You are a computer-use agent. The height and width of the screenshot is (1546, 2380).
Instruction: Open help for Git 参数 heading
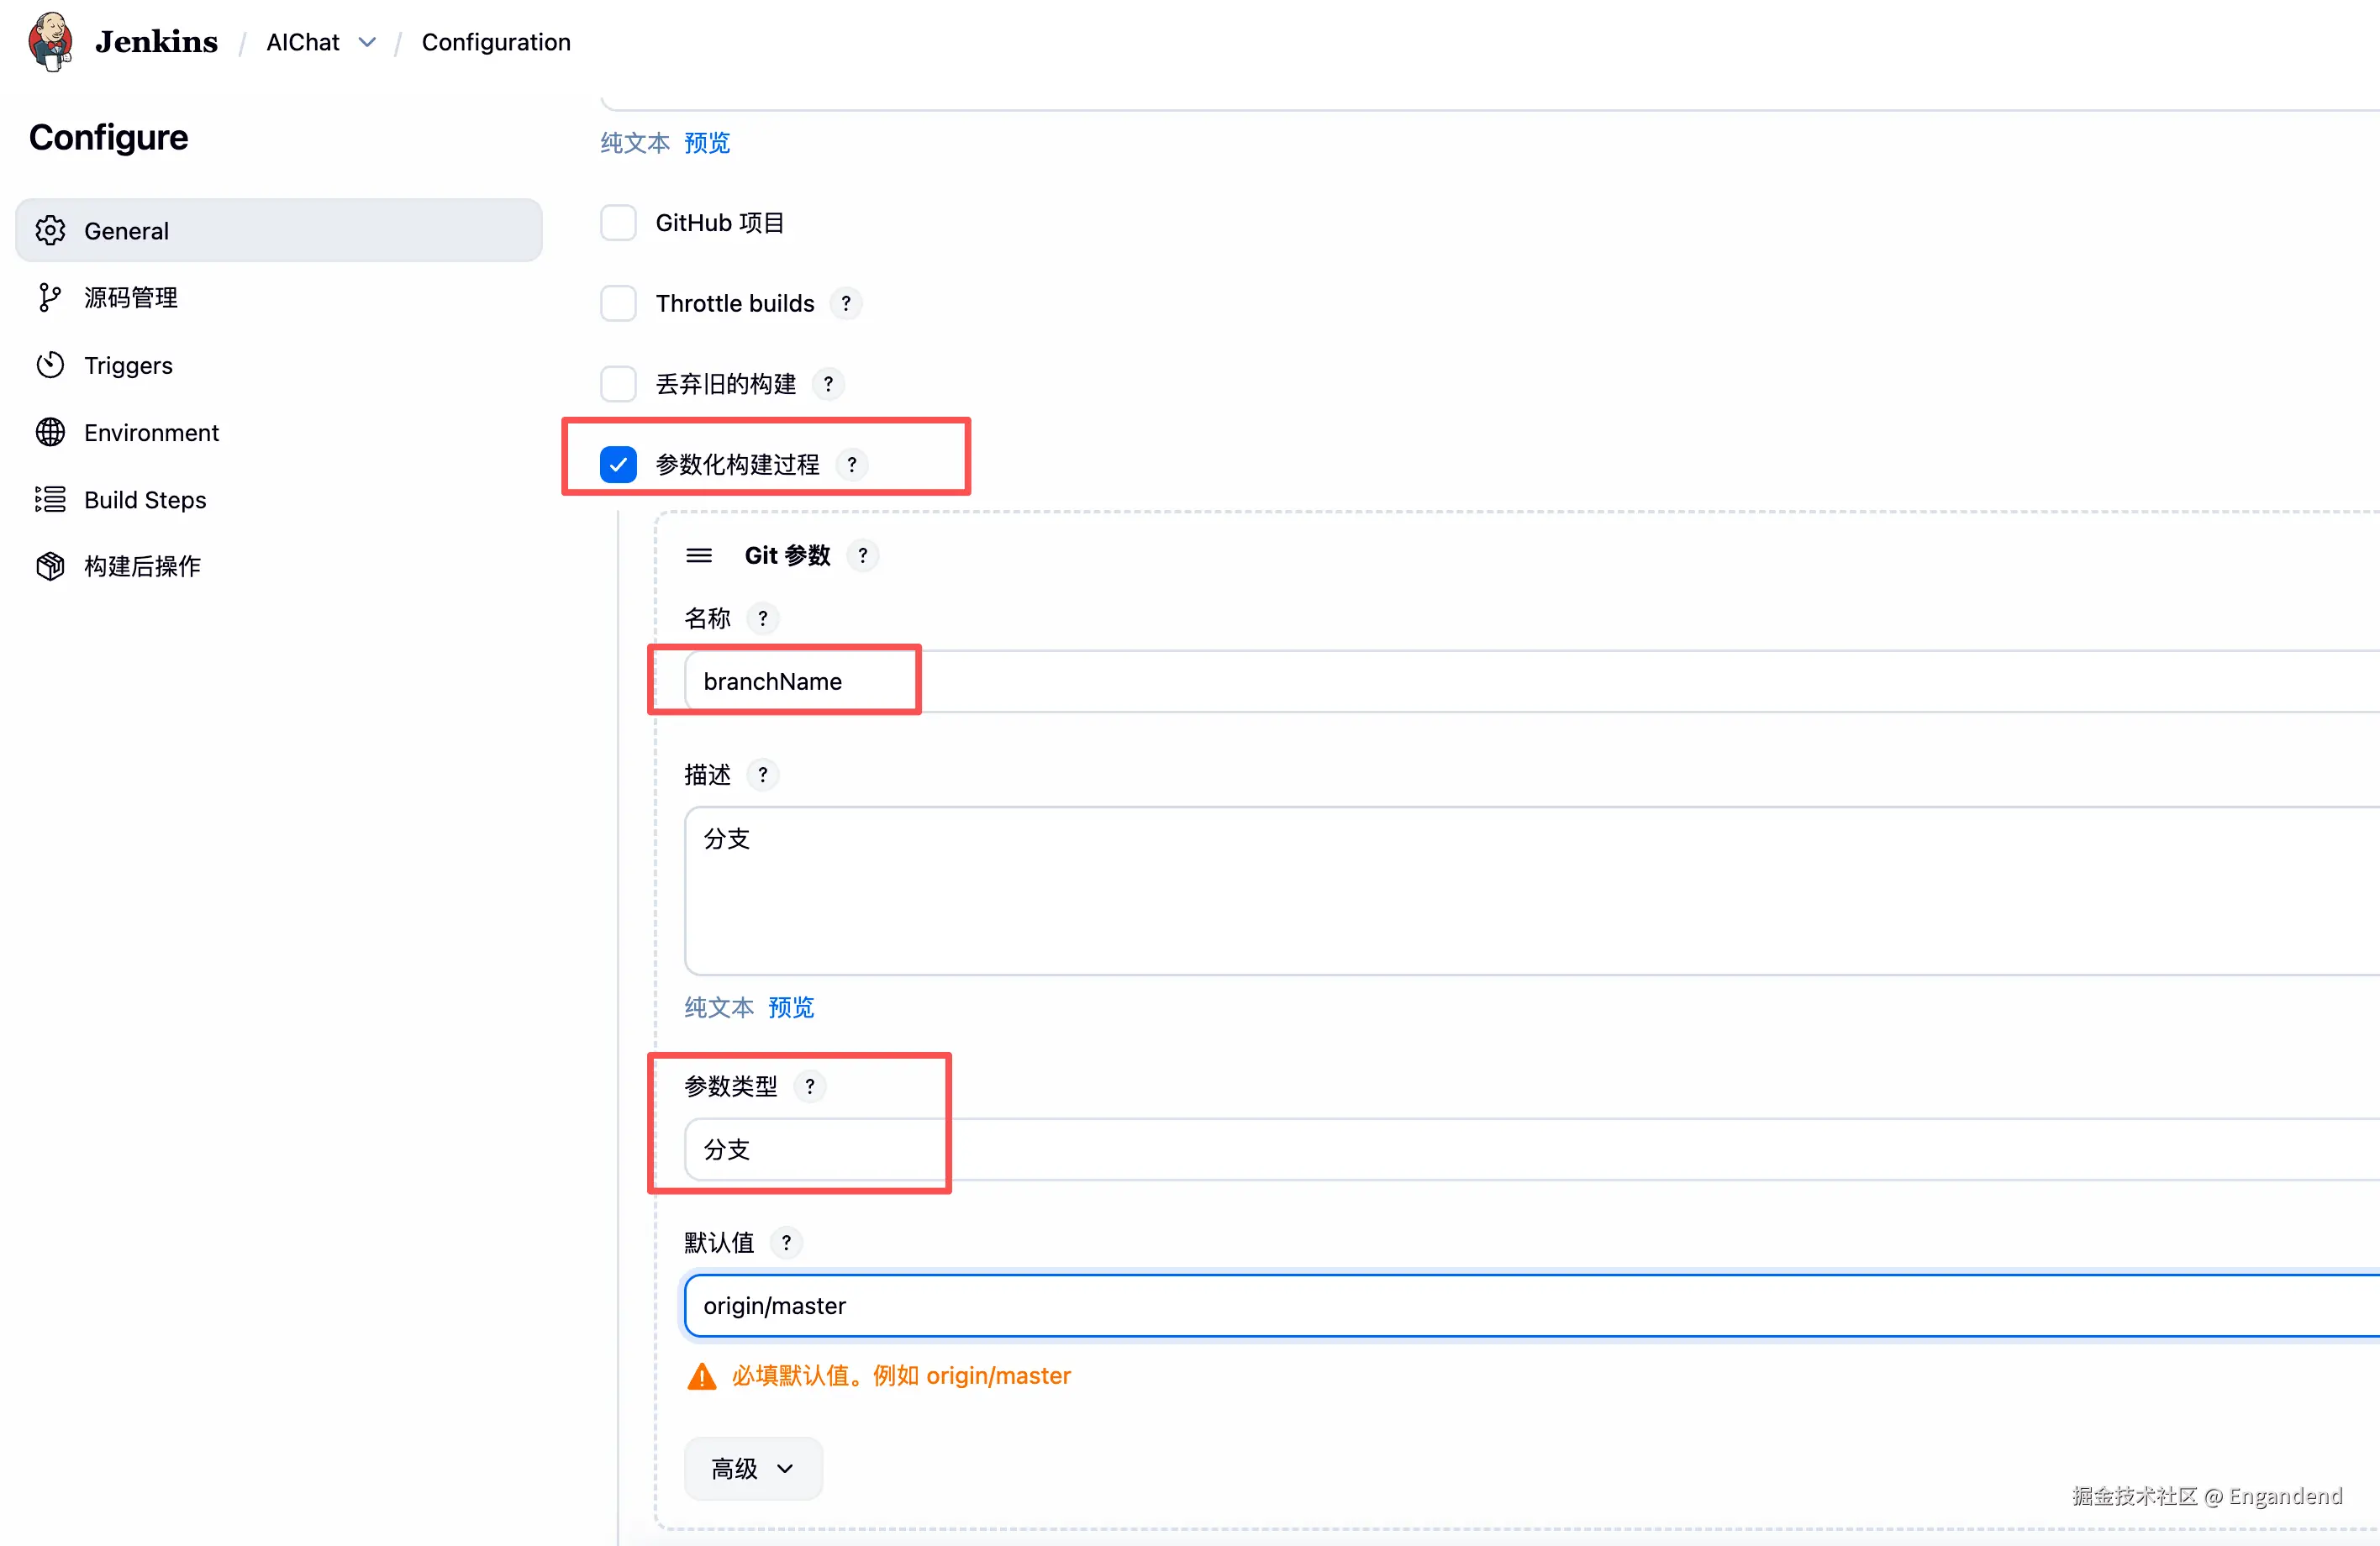[x=862, y=555]
